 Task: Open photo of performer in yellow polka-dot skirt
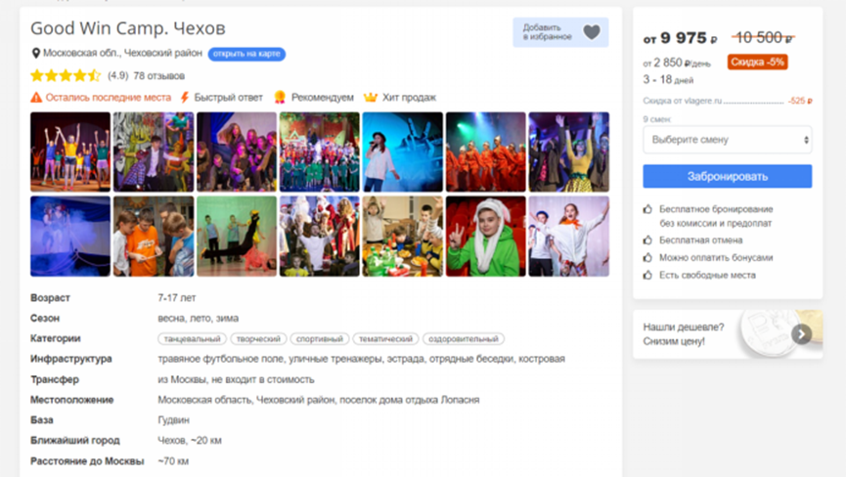pos(568,152)
